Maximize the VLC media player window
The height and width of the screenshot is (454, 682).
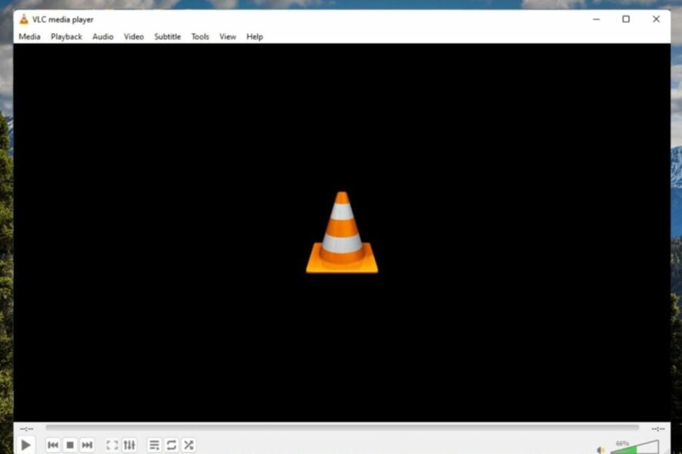(626, 19)
